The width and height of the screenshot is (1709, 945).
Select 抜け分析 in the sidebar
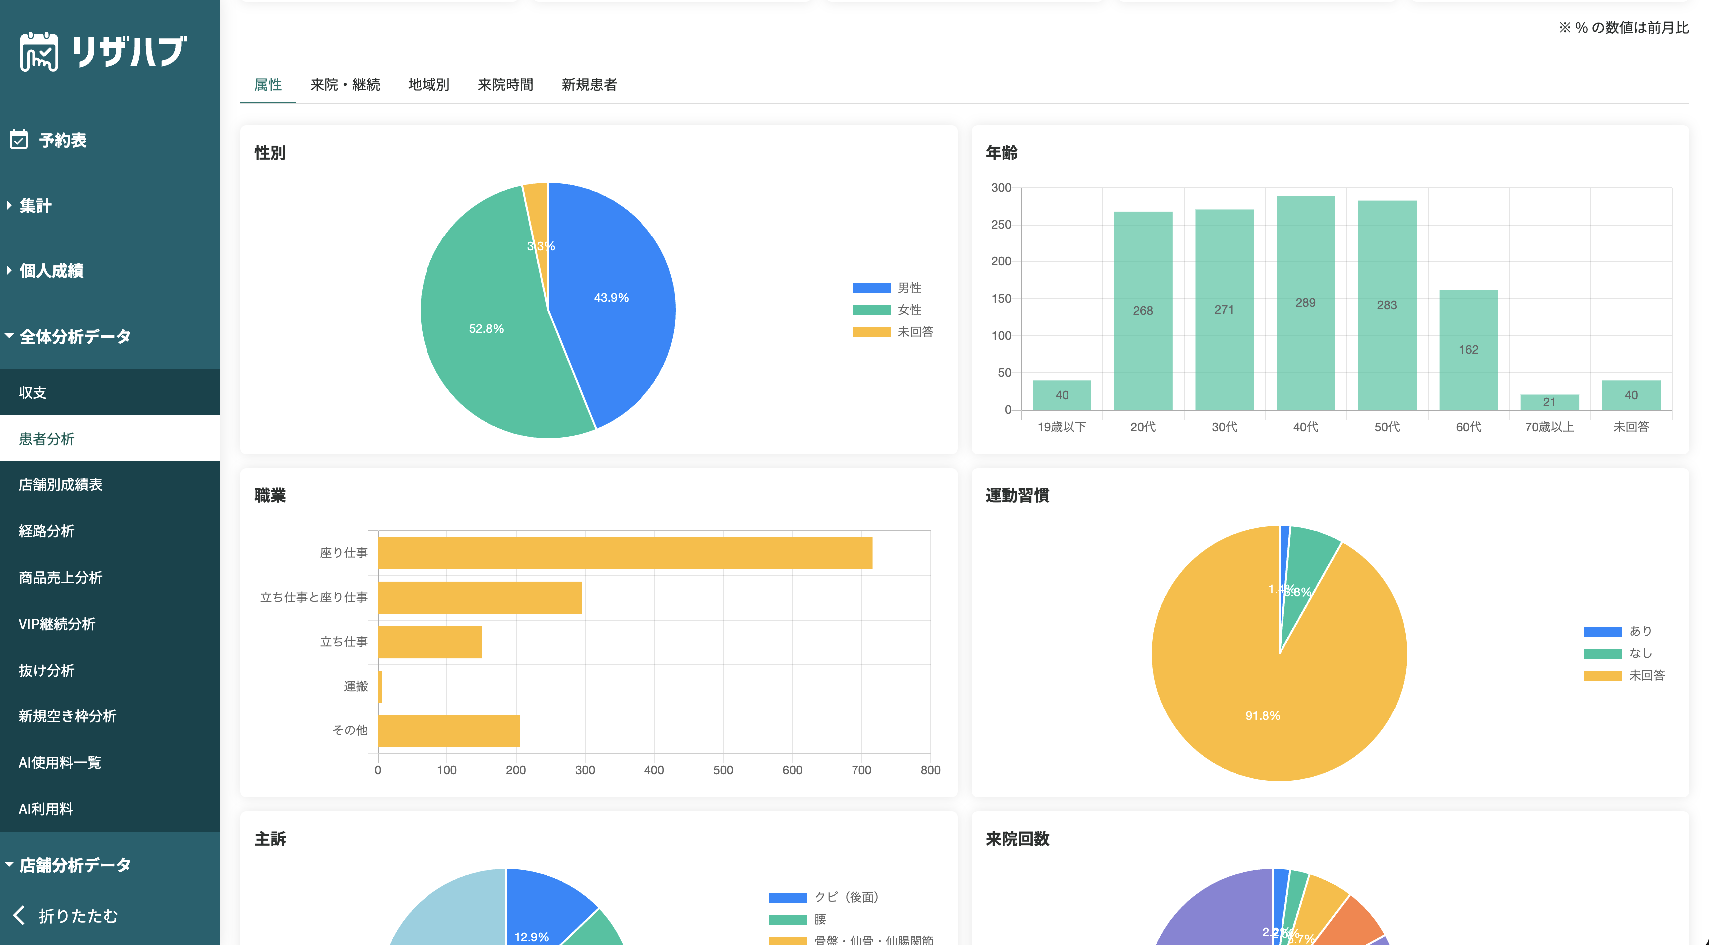click(x=110, y=670)
